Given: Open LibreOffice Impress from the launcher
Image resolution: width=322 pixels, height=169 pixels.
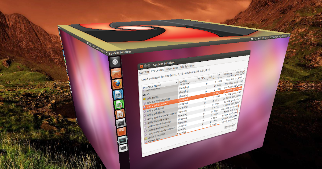Looking at the screenshot, I should coord(119,114).
